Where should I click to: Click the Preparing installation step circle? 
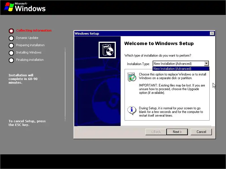11,46
